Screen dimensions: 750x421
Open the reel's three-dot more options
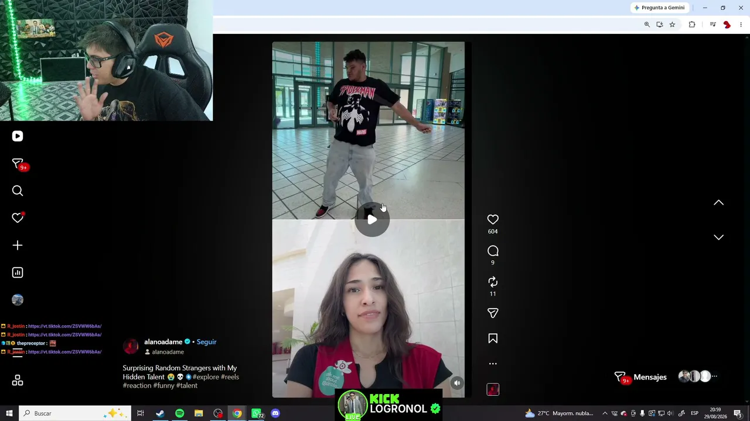(x=493, y=364)
